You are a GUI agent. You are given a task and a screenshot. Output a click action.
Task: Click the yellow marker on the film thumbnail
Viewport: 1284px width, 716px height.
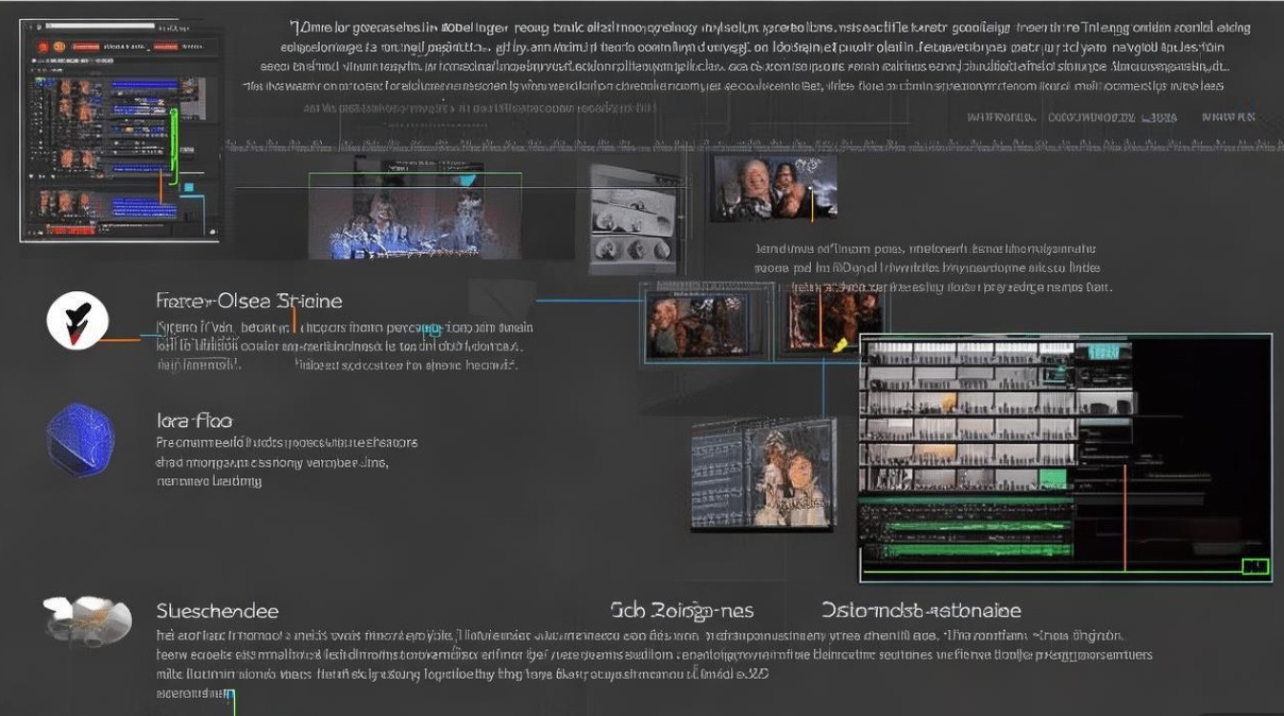pyautogui.click(x=841, y=344)
